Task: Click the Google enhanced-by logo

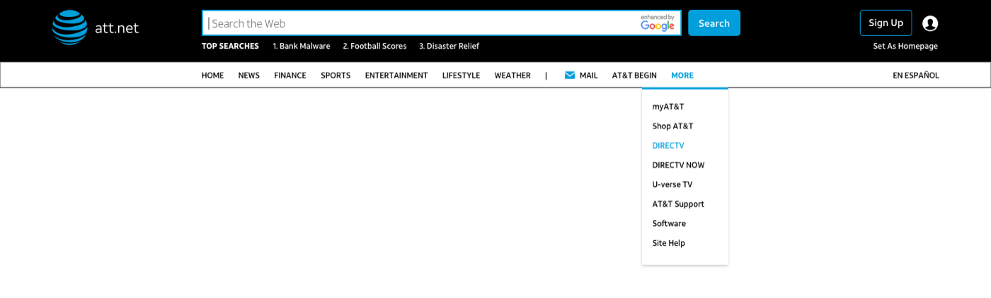Action: [658, 23]
